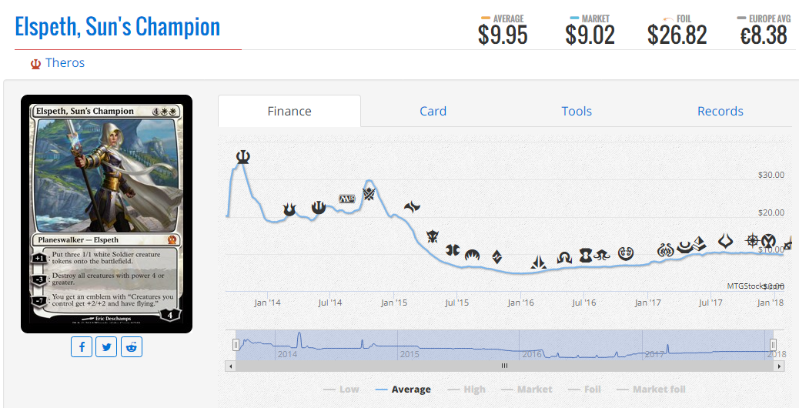799x408 pixels.
Task: Click the Khans of Tarkir crossed-swords marker
Action: click(369, 194)
